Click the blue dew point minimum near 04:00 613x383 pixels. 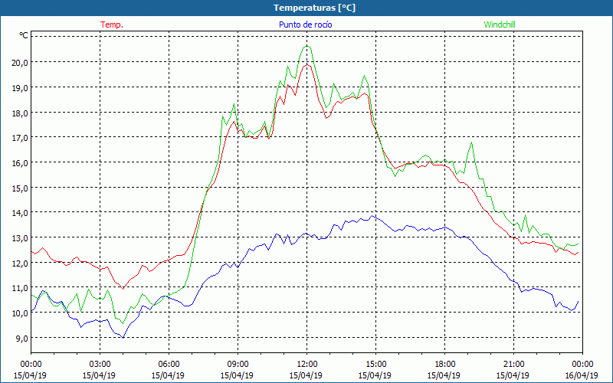[123, 338]
